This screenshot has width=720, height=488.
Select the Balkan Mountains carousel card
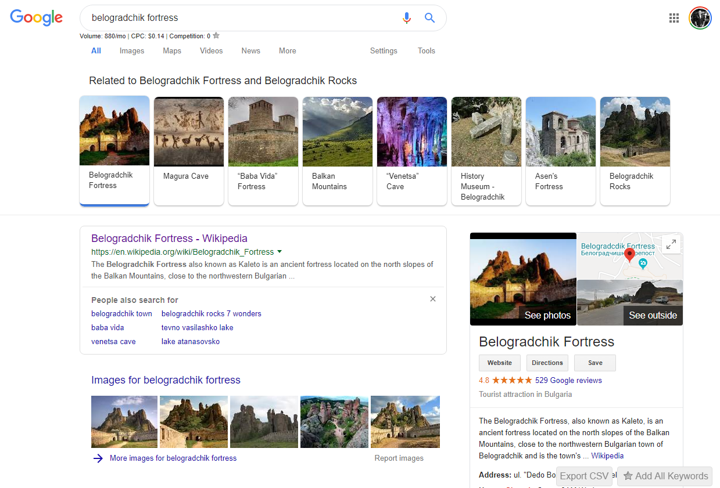point(338,151)
